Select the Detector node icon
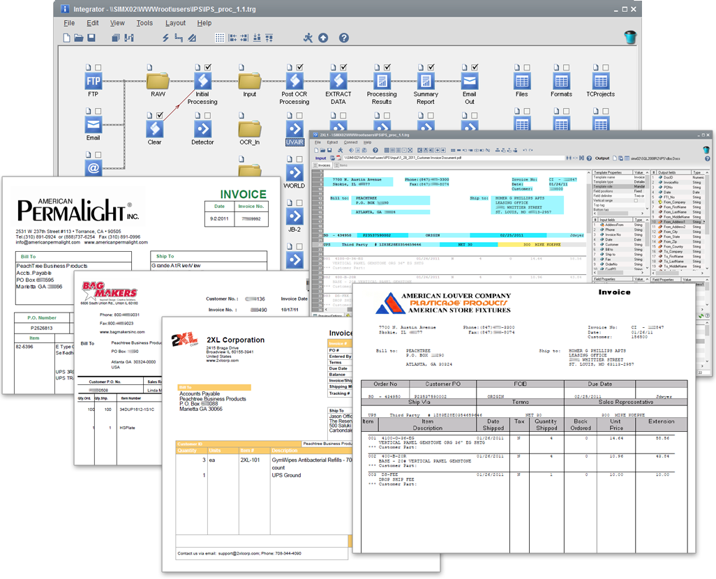716x579 pixels. point(202,128)
